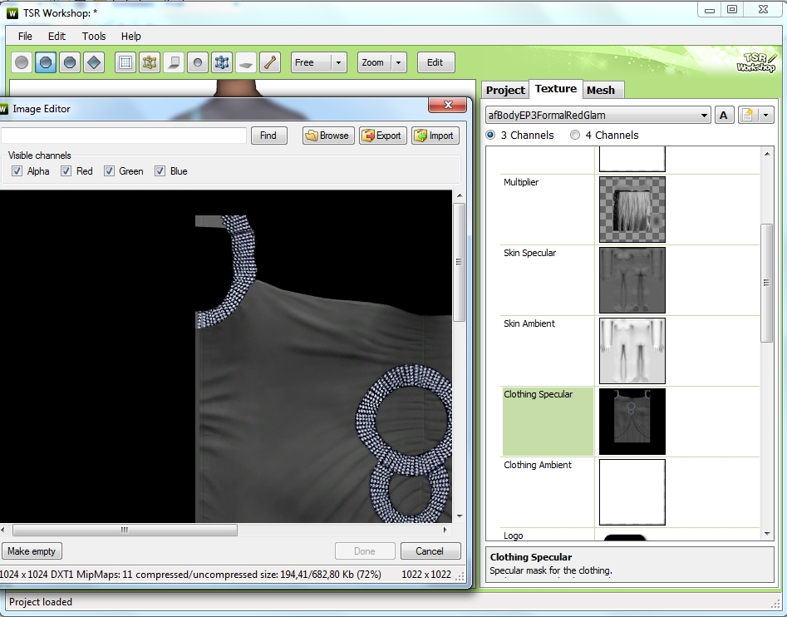Select the 4 Channels radio button
Viewport: 787px width, 617px height.
coord(575,135)
